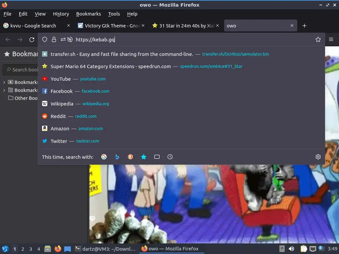The width and height of the screenshot is (339, 254).
Task: Click the tray expand arrow icon
Action: (x=282, y=249)
